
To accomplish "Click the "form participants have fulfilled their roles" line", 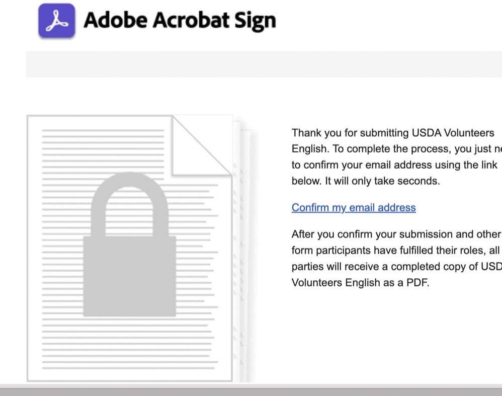I will coord(389,250).
